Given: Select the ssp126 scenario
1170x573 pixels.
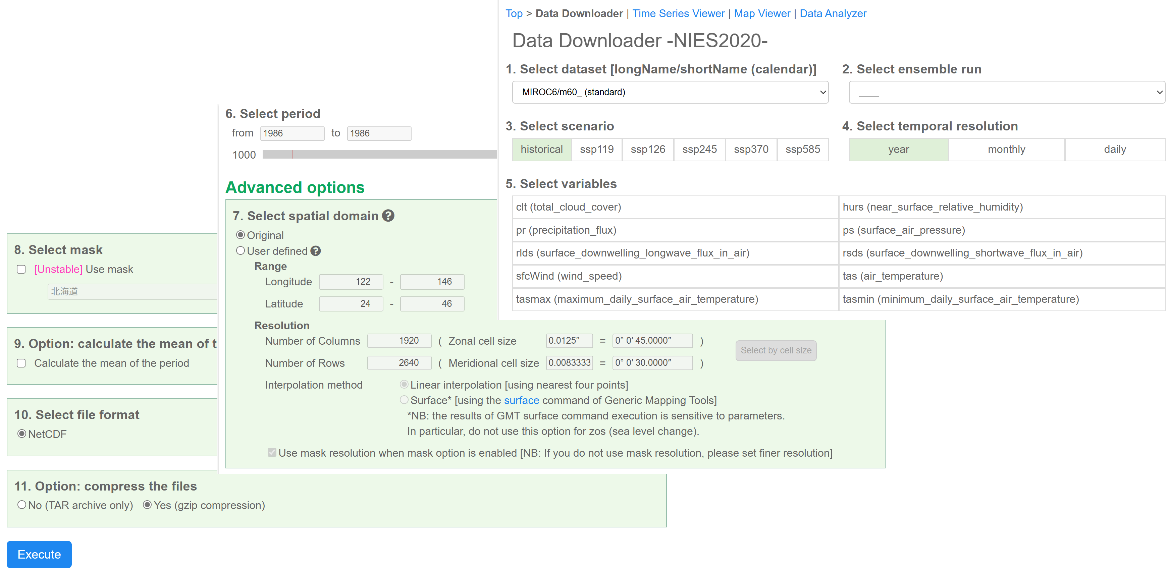Looking at the screenshot, I should (648, 150).
